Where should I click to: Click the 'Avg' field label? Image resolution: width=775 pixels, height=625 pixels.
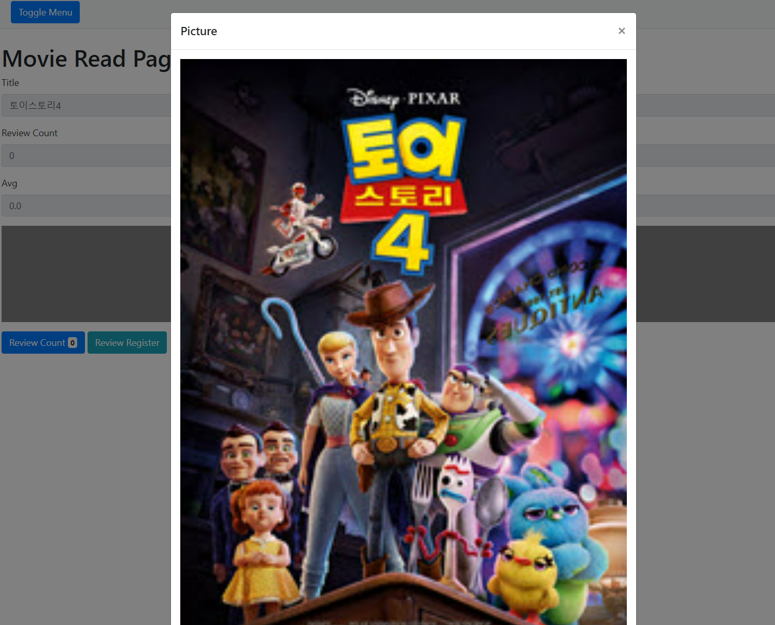(9, 183)
